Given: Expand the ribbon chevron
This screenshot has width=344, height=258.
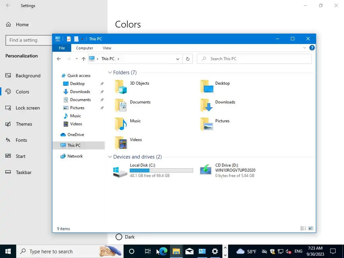Looking at the screenshot, I should (304, 48).
